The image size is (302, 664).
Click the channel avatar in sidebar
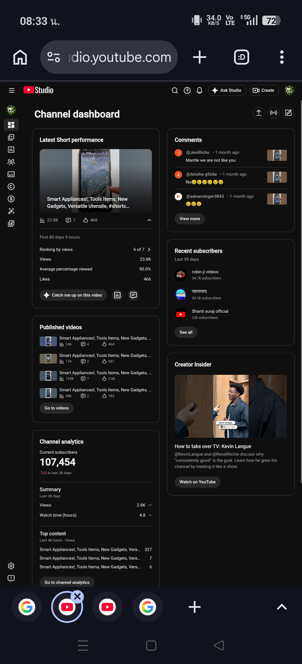pos(11,110)
